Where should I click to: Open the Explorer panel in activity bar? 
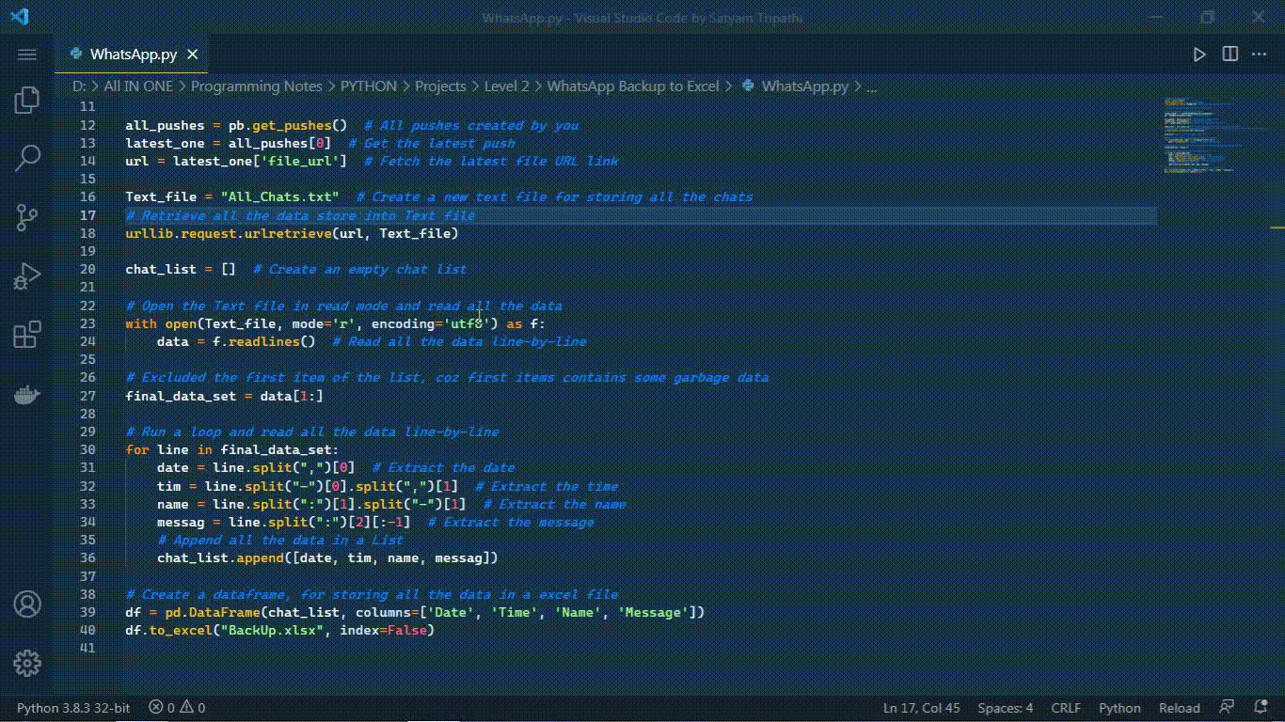point(27,100)
